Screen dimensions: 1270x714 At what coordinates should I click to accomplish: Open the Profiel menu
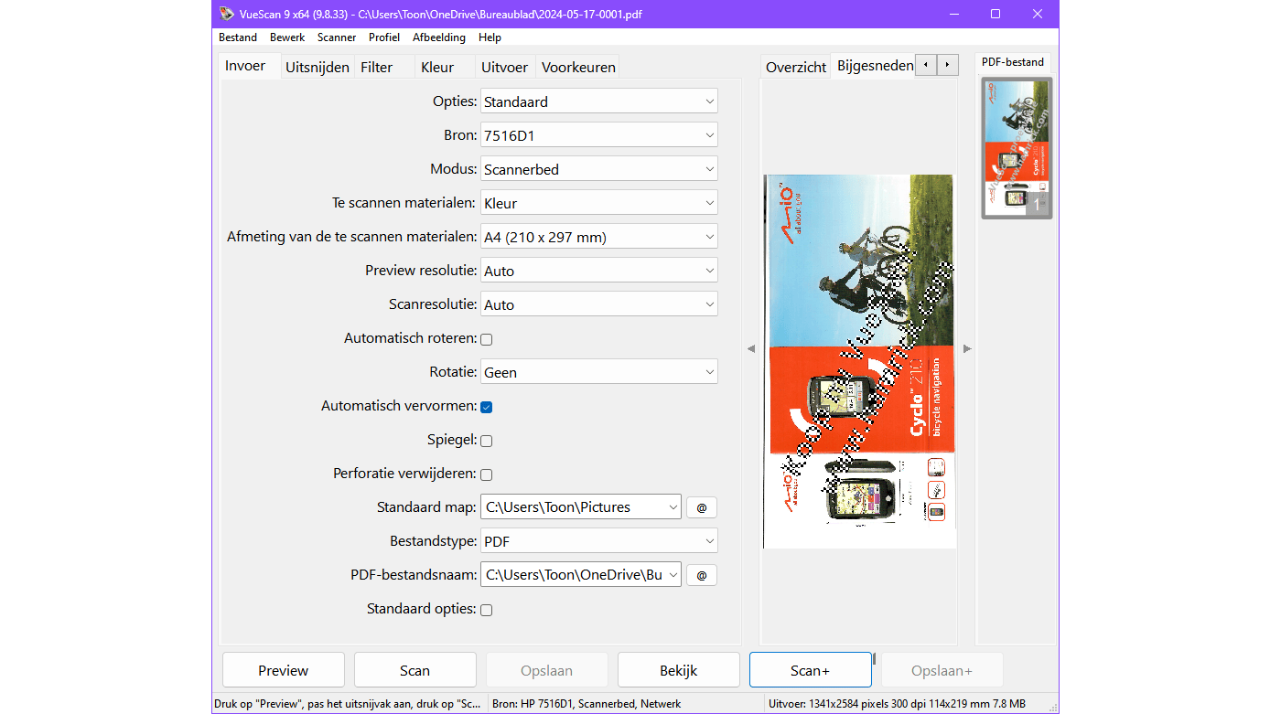coord(384,37)
